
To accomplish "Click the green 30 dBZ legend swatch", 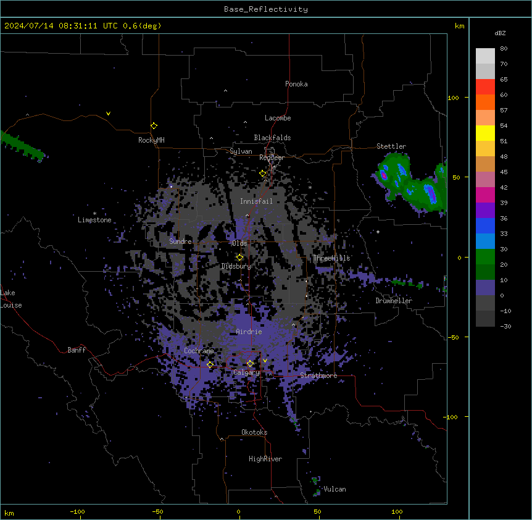I will pyautogui.click(x=485, y=257).
